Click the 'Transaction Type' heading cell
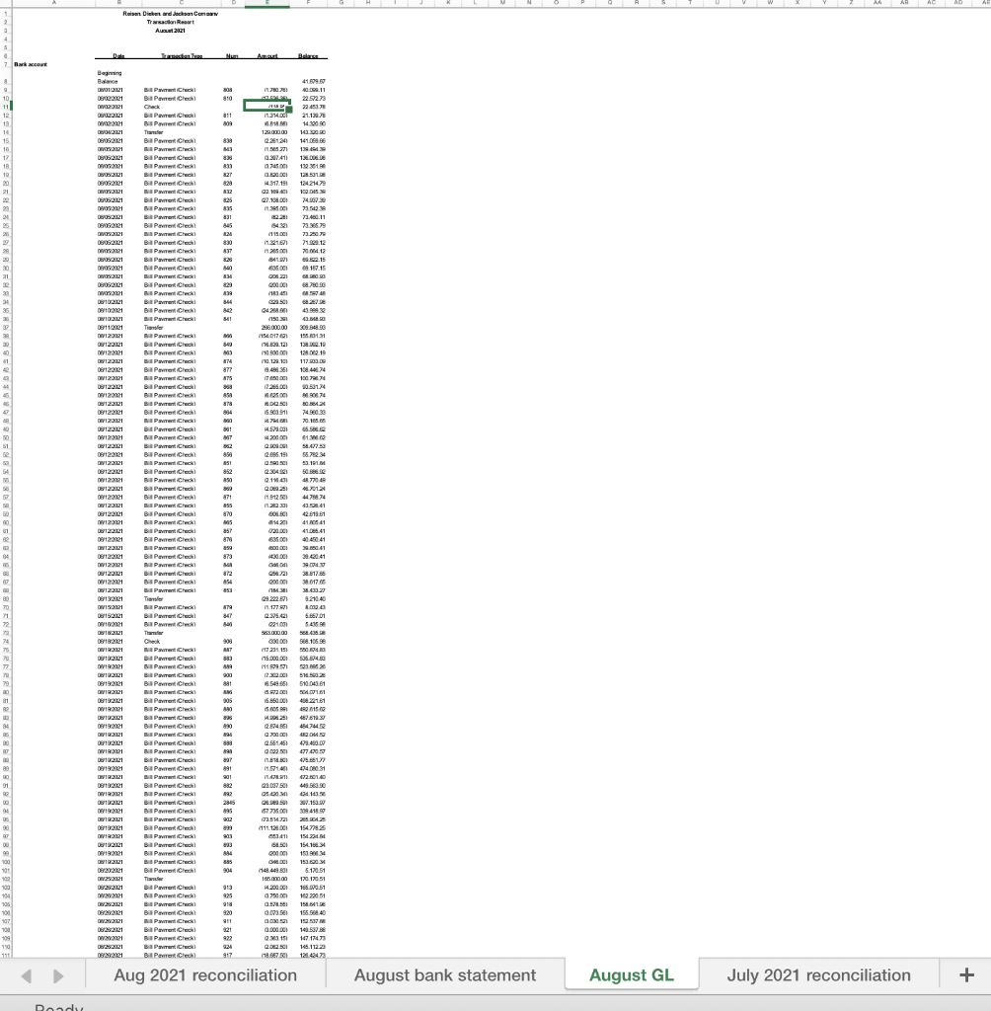This screenshot has width=991, height=1011. [x=182, y=56]
